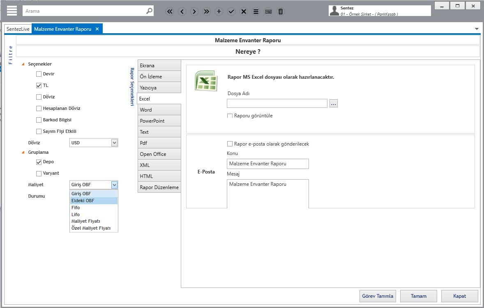Jump to first record with double-left arrow
The height and width of the screenshot is (308, 484).
click(x=170, y=11)
